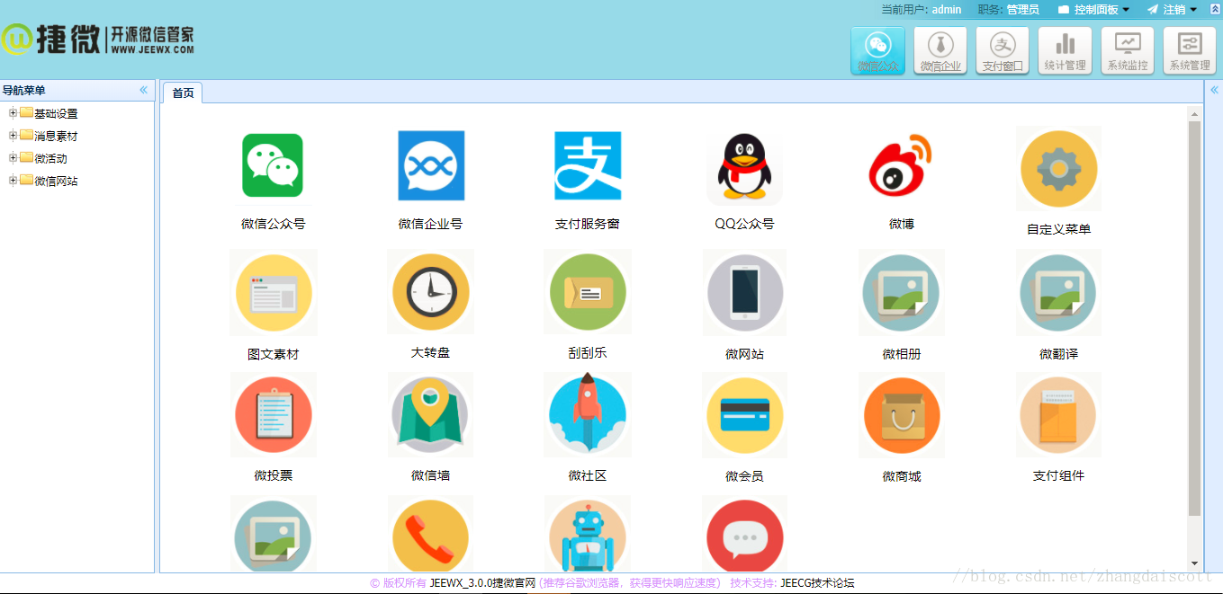Collapse the top header with arrow button

[x=1215, y=9]
